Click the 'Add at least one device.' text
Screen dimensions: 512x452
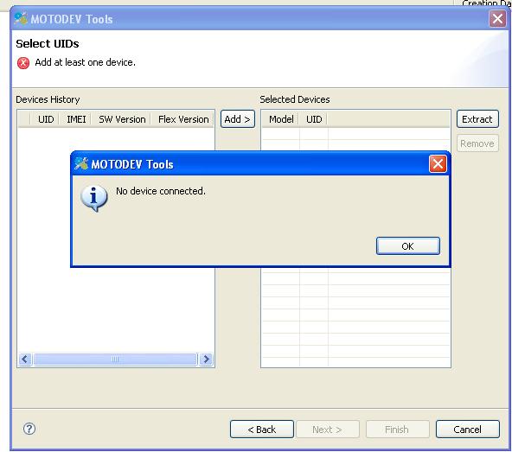(x=85, y=62)
